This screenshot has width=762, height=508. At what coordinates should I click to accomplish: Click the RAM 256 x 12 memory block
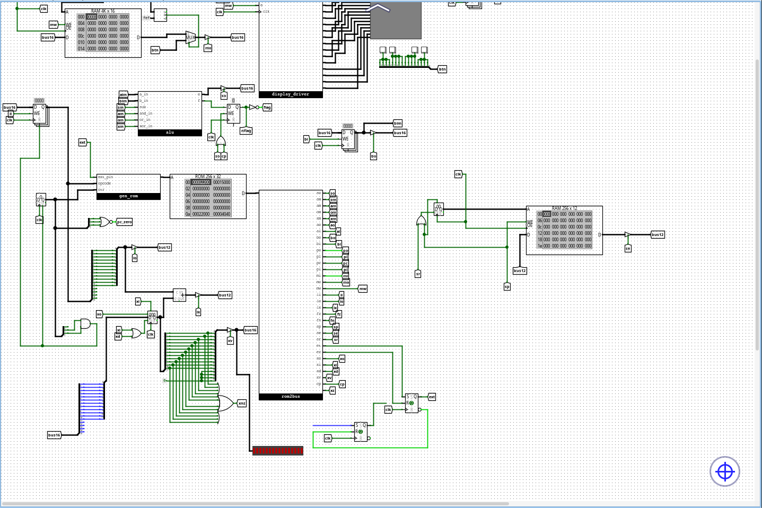click(x=564, y=230)
